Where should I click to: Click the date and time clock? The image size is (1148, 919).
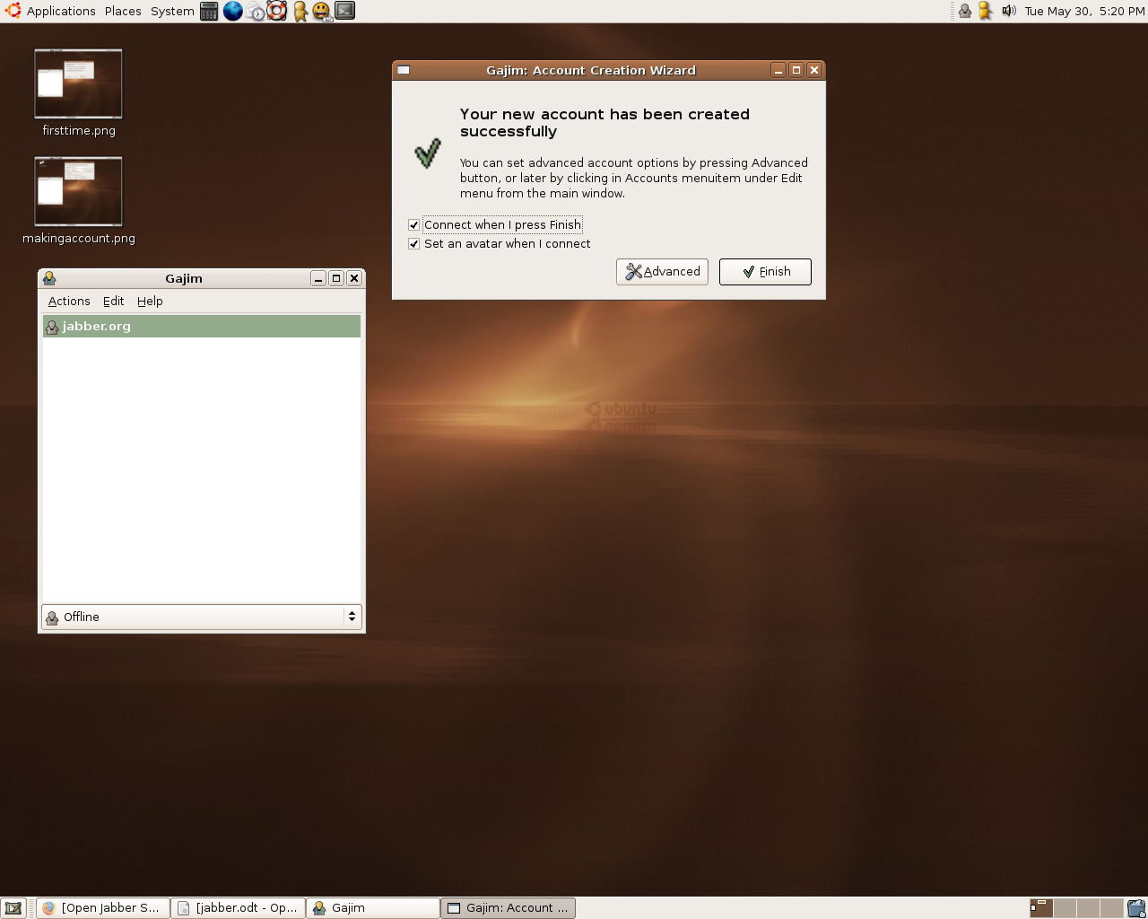pyautogui.click(x=1084, y=11)
